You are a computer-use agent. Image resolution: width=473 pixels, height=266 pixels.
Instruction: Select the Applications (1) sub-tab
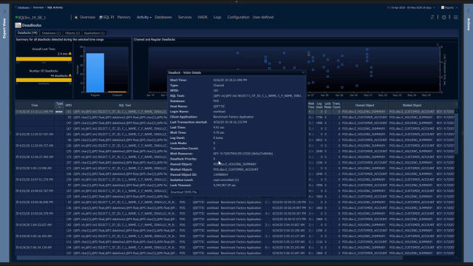click(x=94, y=33)
